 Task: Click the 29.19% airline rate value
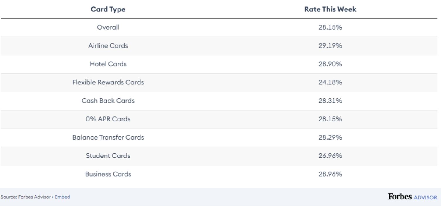(330, 46)
